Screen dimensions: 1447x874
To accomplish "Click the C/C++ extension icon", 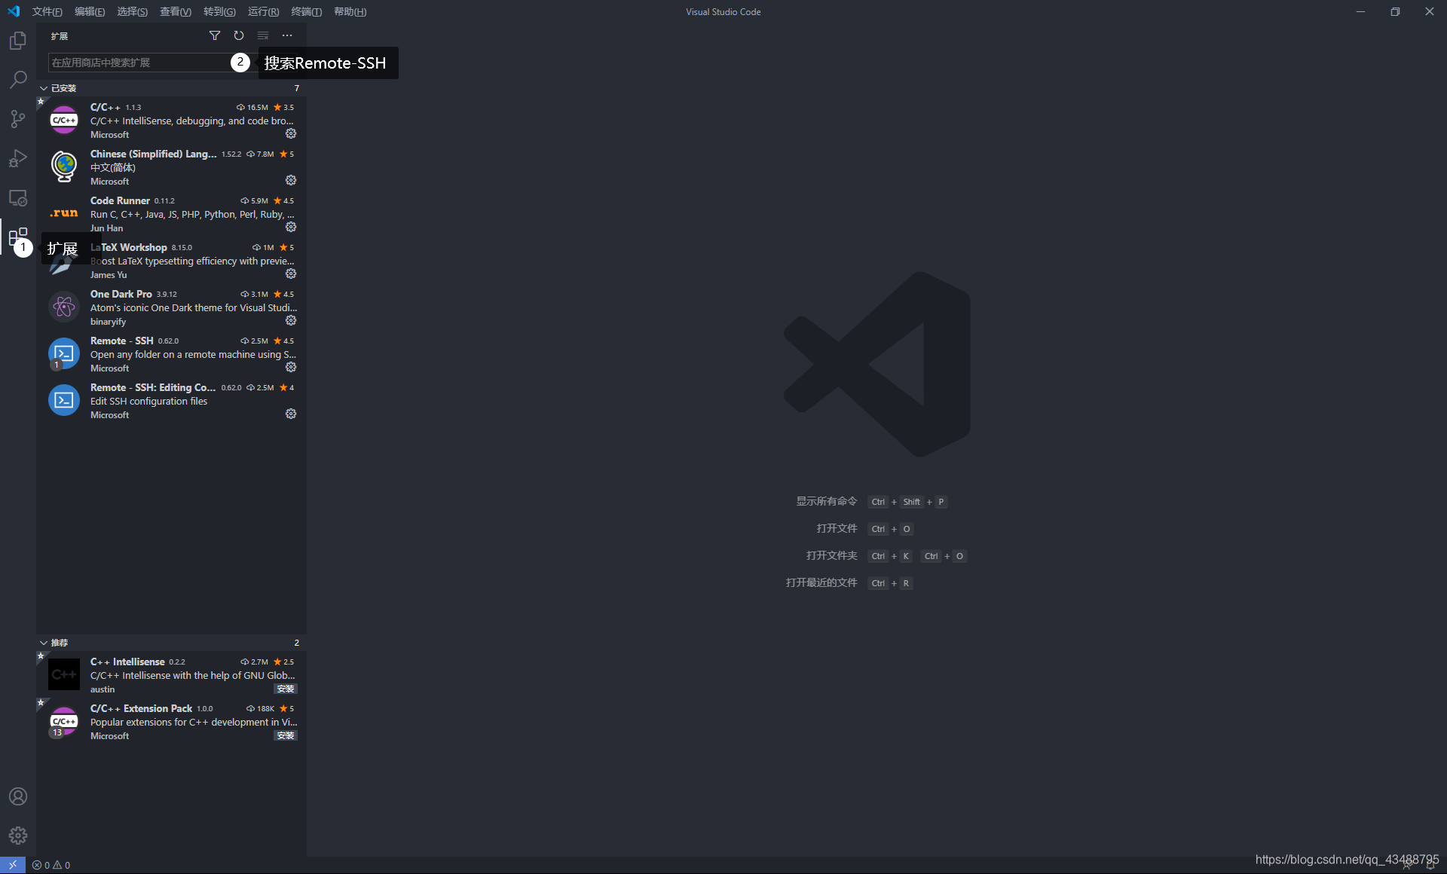I will point(64,120).
